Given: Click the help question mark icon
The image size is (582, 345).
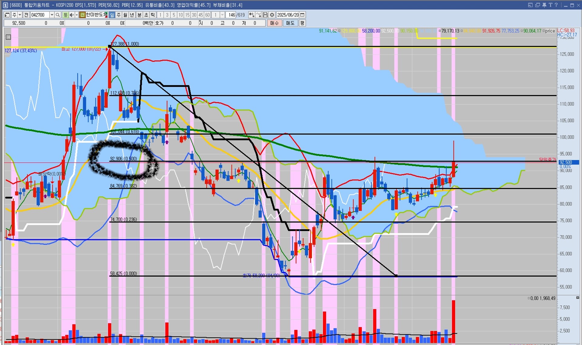Looking at the screenshot, I should (556, 5).
